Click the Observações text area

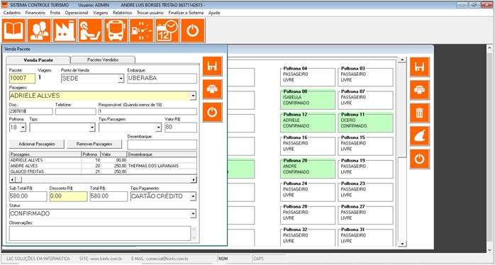click(x=100, y=233)
